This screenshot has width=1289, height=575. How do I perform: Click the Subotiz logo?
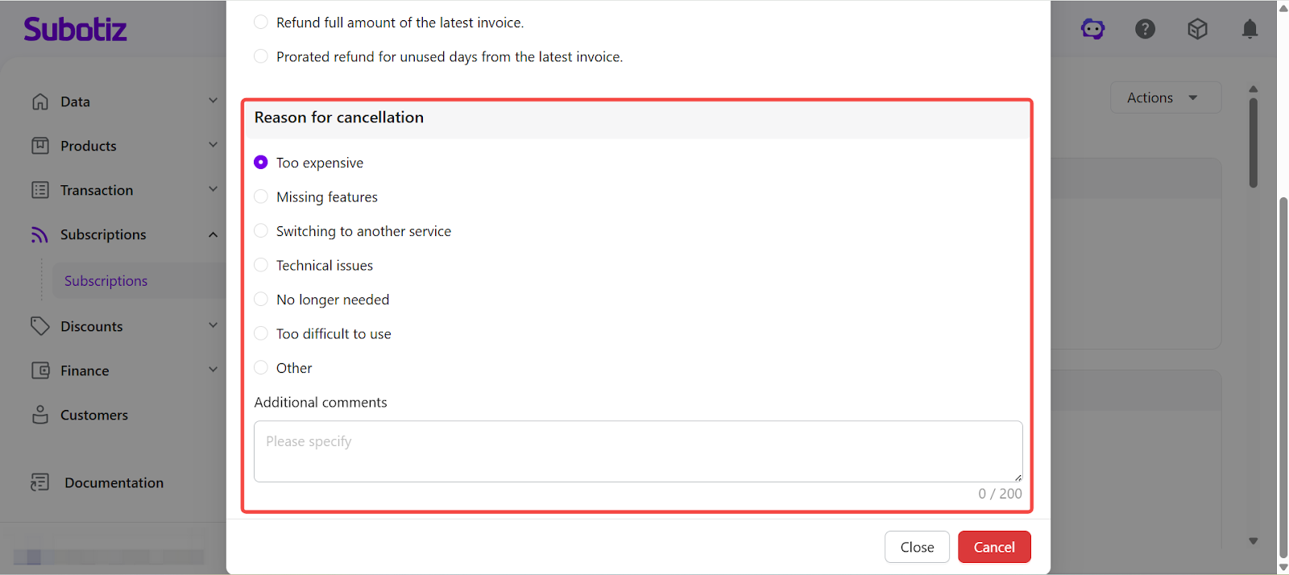click(x=75, y=30)
